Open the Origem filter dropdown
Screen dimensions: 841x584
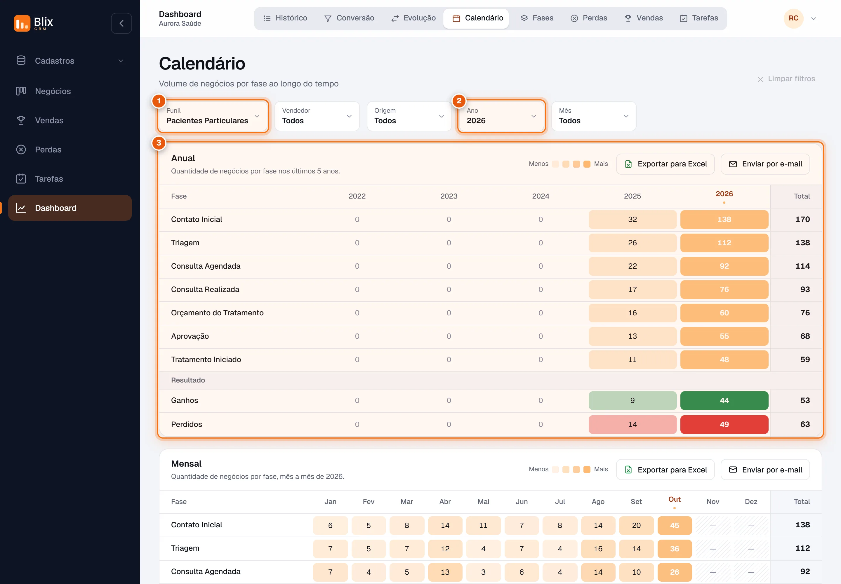[409, 116]
